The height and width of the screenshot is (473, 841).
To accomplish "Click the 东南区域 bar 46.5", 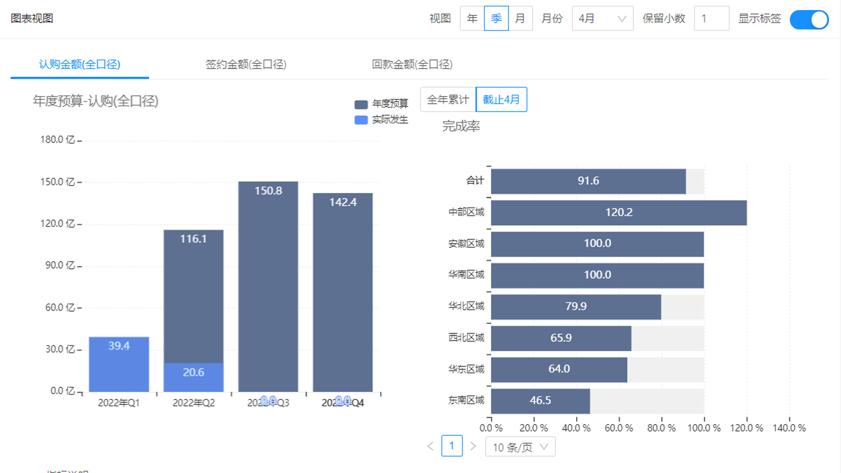I will 540,401.
